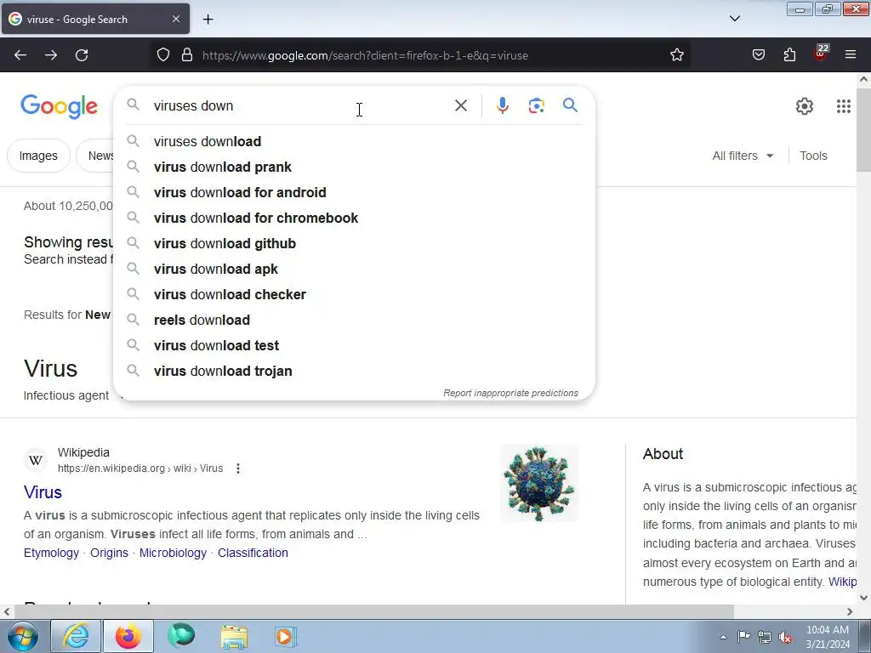Open the Action Center flag icon

click(743, 636)
